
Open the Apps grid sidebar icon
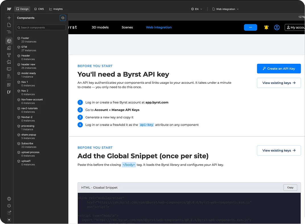[x=9, y=85]
